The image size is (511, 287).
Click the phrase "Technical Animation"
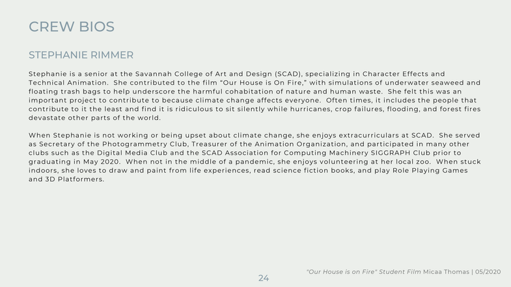pyautogui.click(x=68, y=83)
